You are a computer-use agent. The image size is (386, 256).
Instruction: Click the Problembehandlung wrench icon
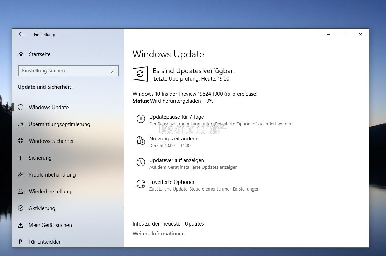21,174
